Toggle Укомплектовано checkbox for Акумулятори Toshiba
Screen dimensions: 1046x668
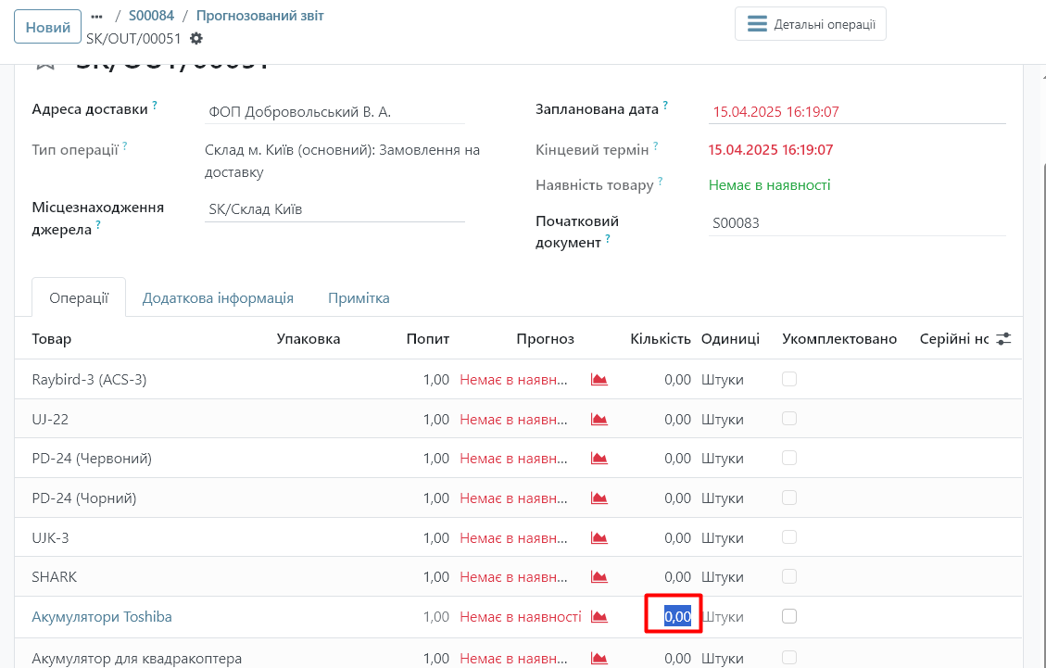(789, 616)
